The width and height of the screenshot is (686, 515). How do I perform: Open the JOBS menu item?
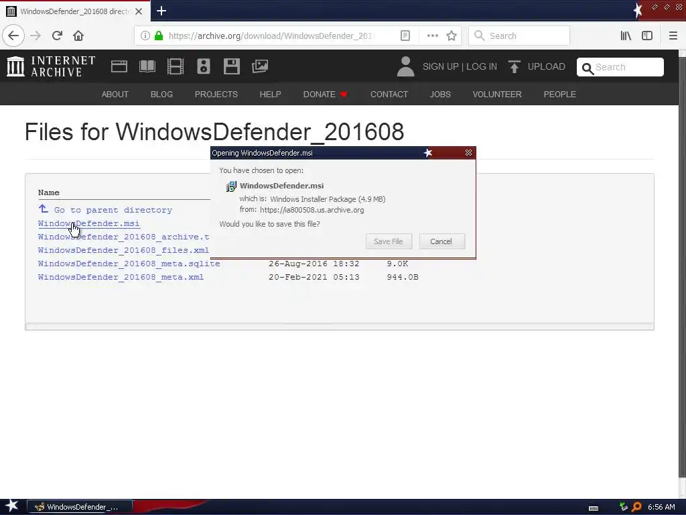440,94
